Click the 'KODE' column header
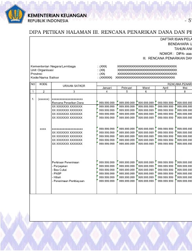Screen dimensions: 192x251 click(x=44, y=84)
